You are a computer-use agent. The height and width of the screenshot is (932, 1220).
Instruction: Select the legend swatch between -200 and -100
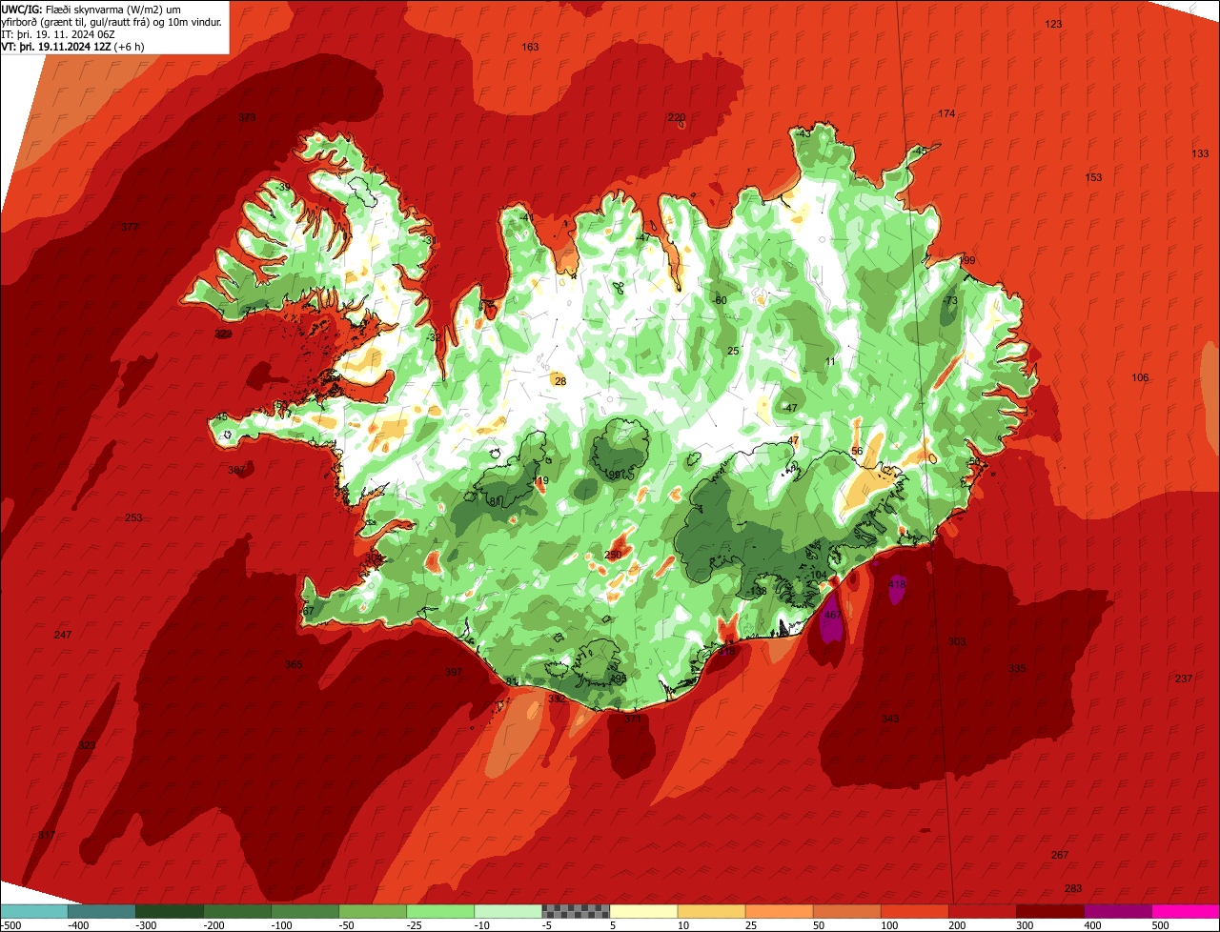pos(237,911)
